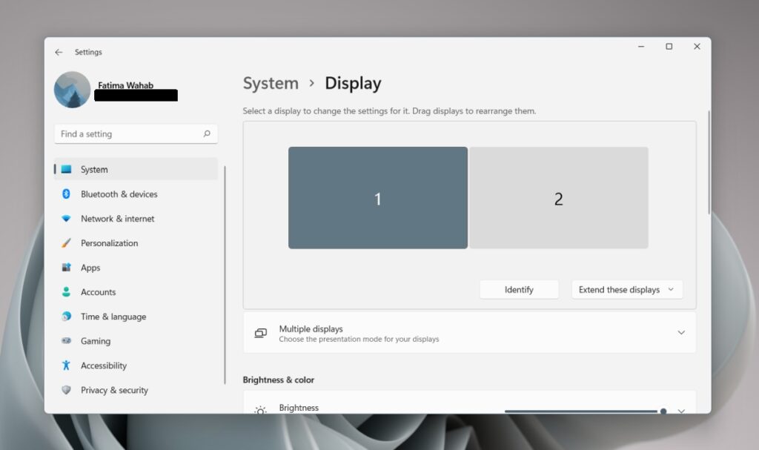Navigate back using System breadcrumb
Screen dimensions: 759x450
pos(271,83)
